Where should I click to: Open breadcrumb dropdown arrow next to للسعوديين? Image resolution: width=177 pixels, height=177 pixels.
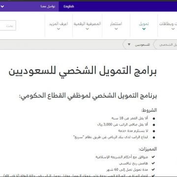tap(129, 44)
